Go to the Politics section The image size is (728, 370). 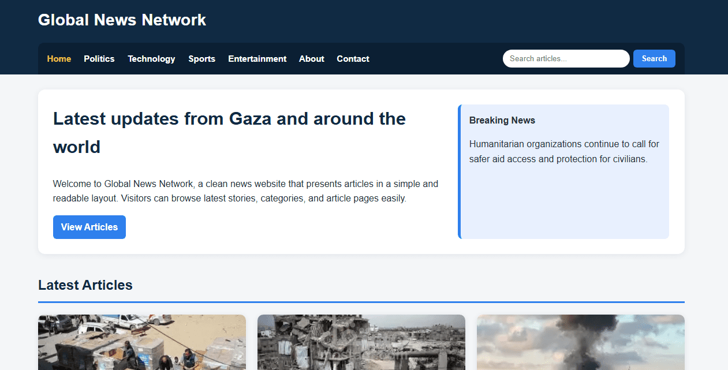(x=99, y=59)
